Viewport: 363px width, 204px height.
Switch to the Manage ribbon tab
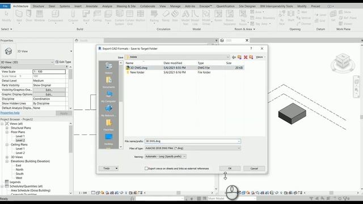pos(175,6)
